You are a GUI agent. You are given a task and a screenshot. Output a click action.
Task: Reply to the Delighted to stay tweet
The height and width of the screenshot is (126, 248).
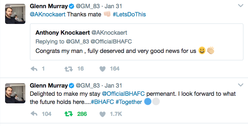(x=34, y=114)
